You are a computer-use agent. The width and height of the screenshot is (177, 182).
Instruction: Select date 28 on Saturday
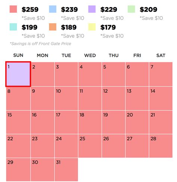(161, 146)
